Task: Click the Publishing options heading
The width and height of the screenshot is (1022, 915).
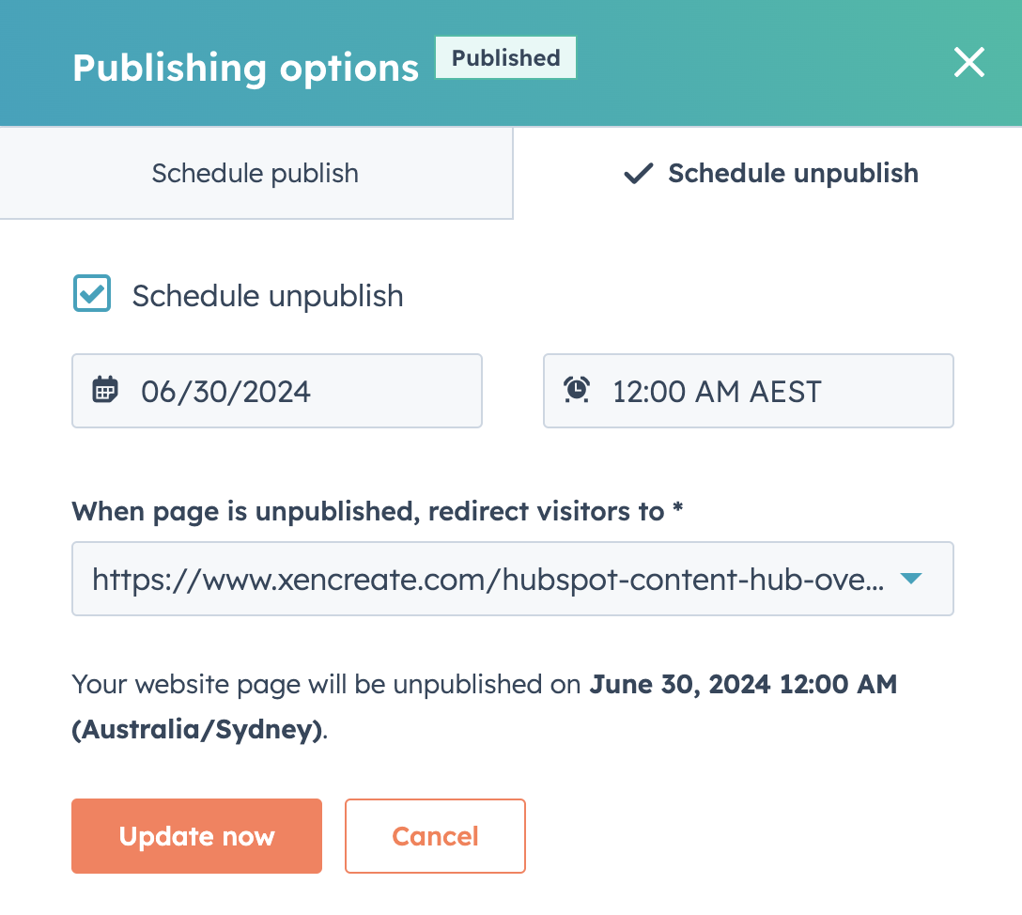Action: (x=246, y=67)
